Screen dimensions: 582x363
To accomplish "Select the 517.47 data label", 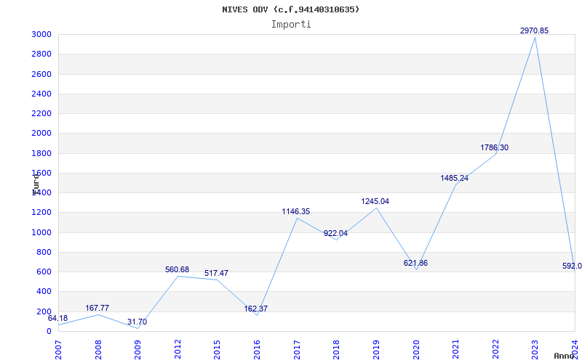I will [x=216, y=273].
